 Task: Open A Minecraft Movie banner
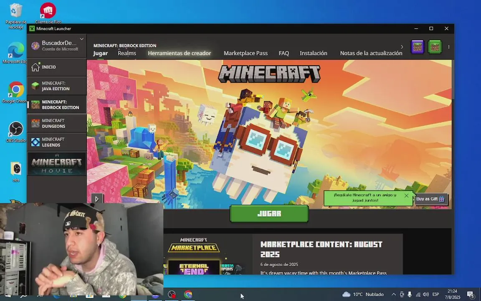click(x=56, y=164)
